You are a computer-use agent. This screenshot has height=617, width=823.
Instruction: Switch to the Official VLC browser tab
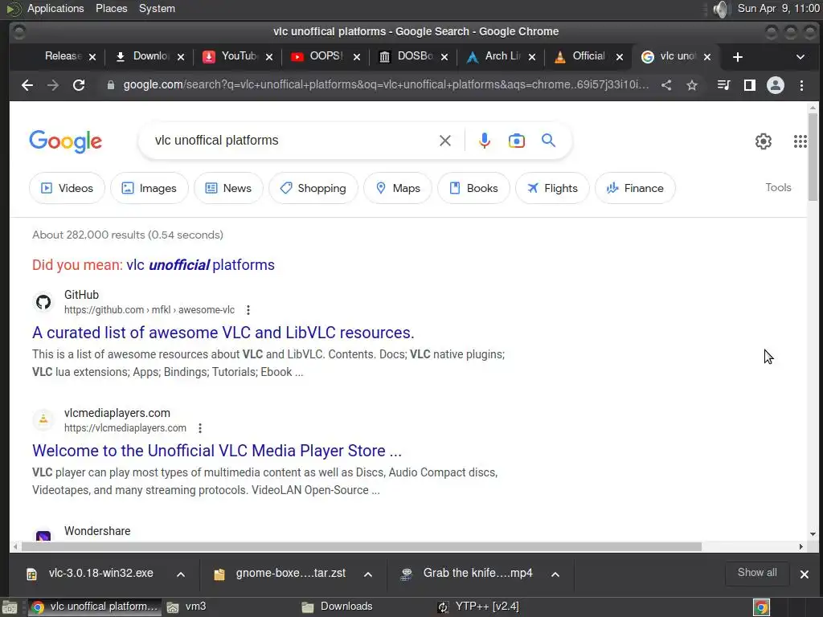[x=582, y=56]
